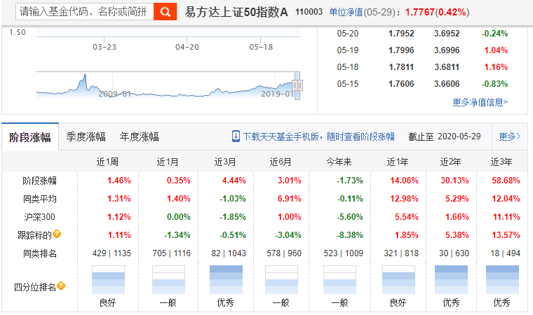533x315 pixels.
Task: Click the 近1年 quartile ranking bar
Action: pyautogui.click(x=398, y=280)
